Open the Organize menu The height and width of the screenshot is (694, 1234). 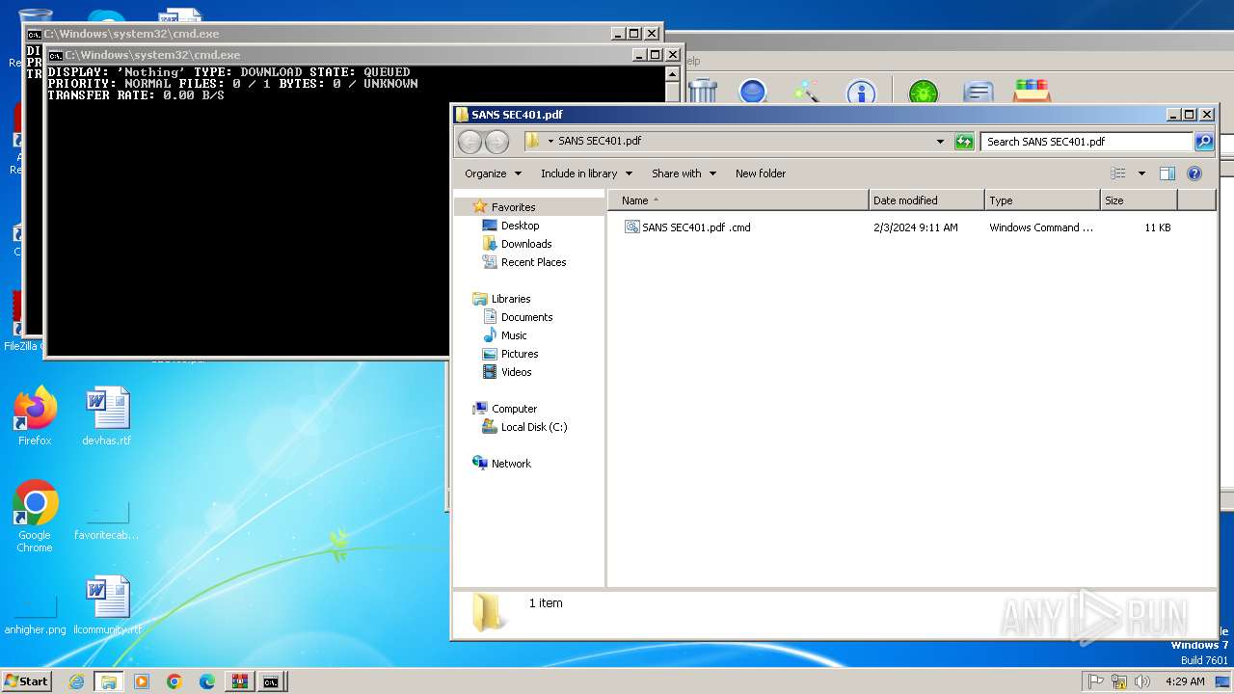click(493, 173)
